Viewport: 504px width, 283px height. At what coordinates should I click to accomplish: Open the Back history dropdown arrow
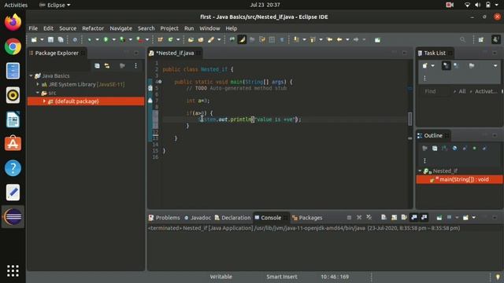(347, 40)
